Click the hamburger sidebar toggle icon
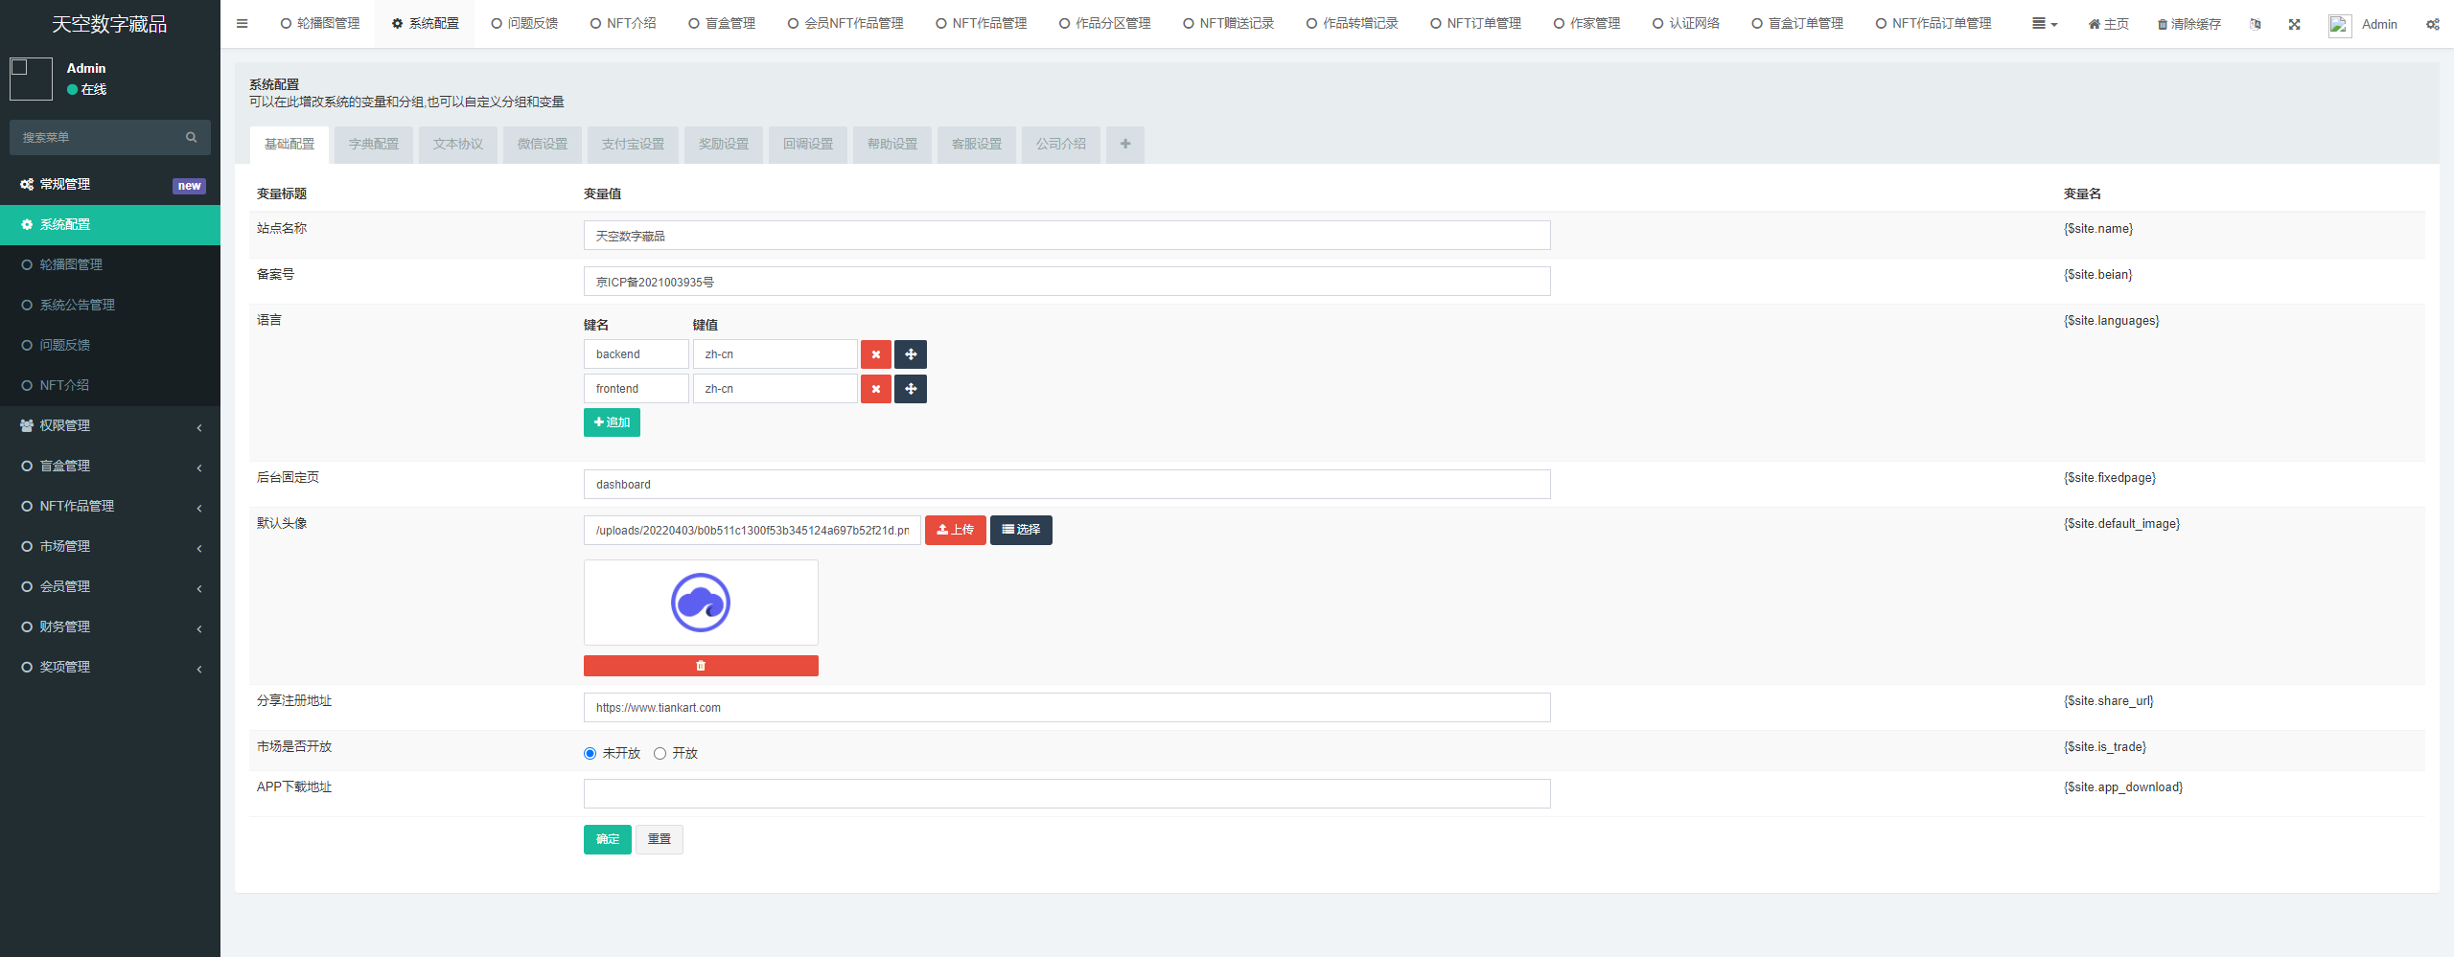 click(242, 24)
